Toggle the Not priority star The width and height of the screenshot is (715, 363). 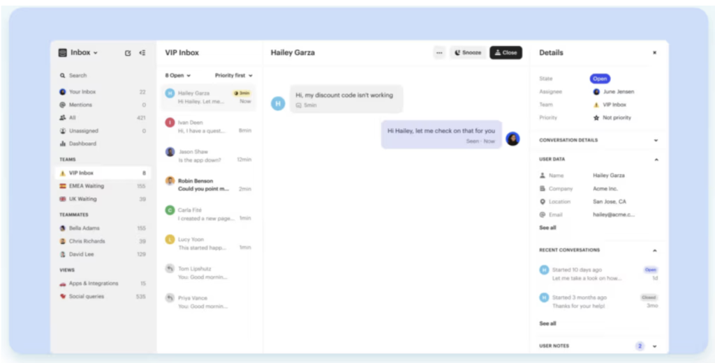pyautogui.click(x=596, y=118)
